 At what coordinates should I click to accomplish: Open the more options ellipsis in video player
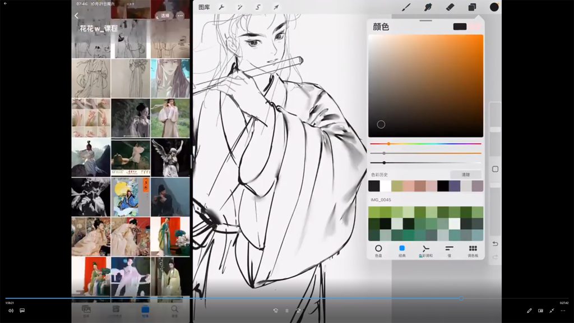pyautogui.click(x=563, y=311)
